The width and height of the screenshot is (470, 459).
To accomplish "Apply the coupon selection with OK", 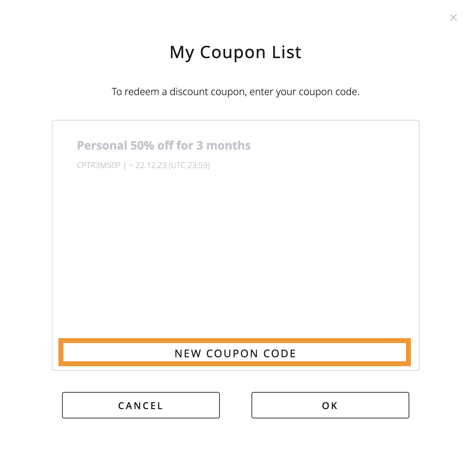I will 330,405.
